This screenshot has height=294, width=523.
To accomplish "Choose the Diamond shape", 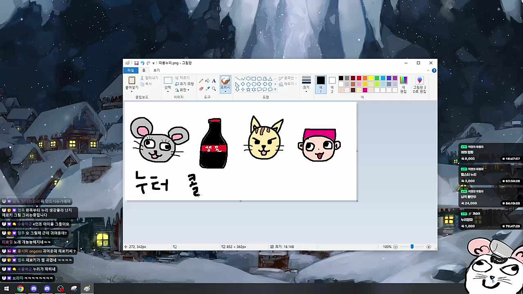I will [x=243, y=84].
